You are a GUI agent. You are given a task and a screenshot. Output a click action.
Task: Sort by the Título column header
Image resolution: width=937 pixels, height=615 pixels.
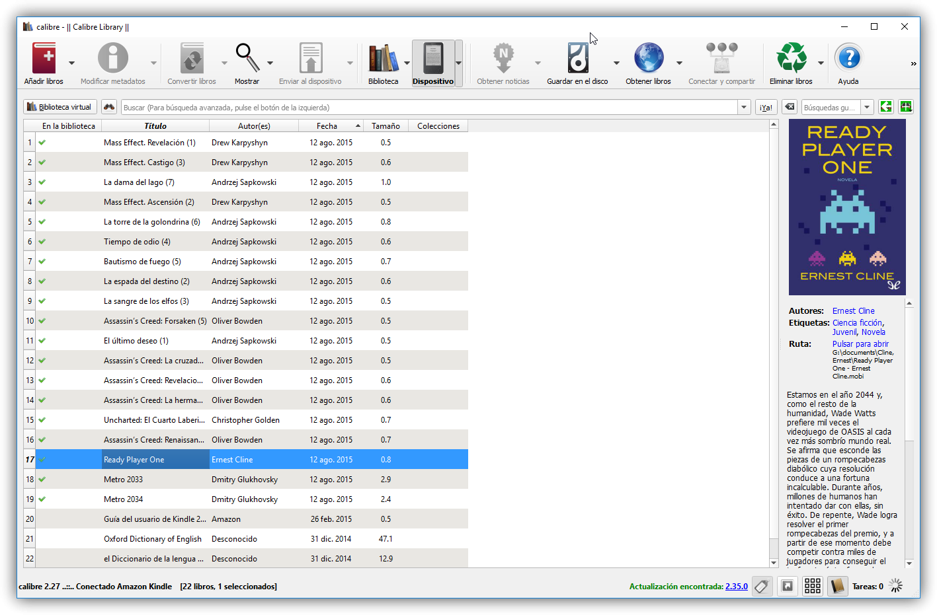click(155, 126)
